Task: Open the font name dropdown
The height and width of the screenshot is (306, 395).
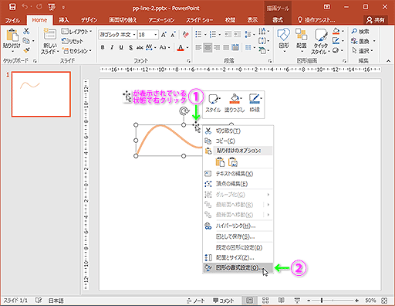Action: 134,35
